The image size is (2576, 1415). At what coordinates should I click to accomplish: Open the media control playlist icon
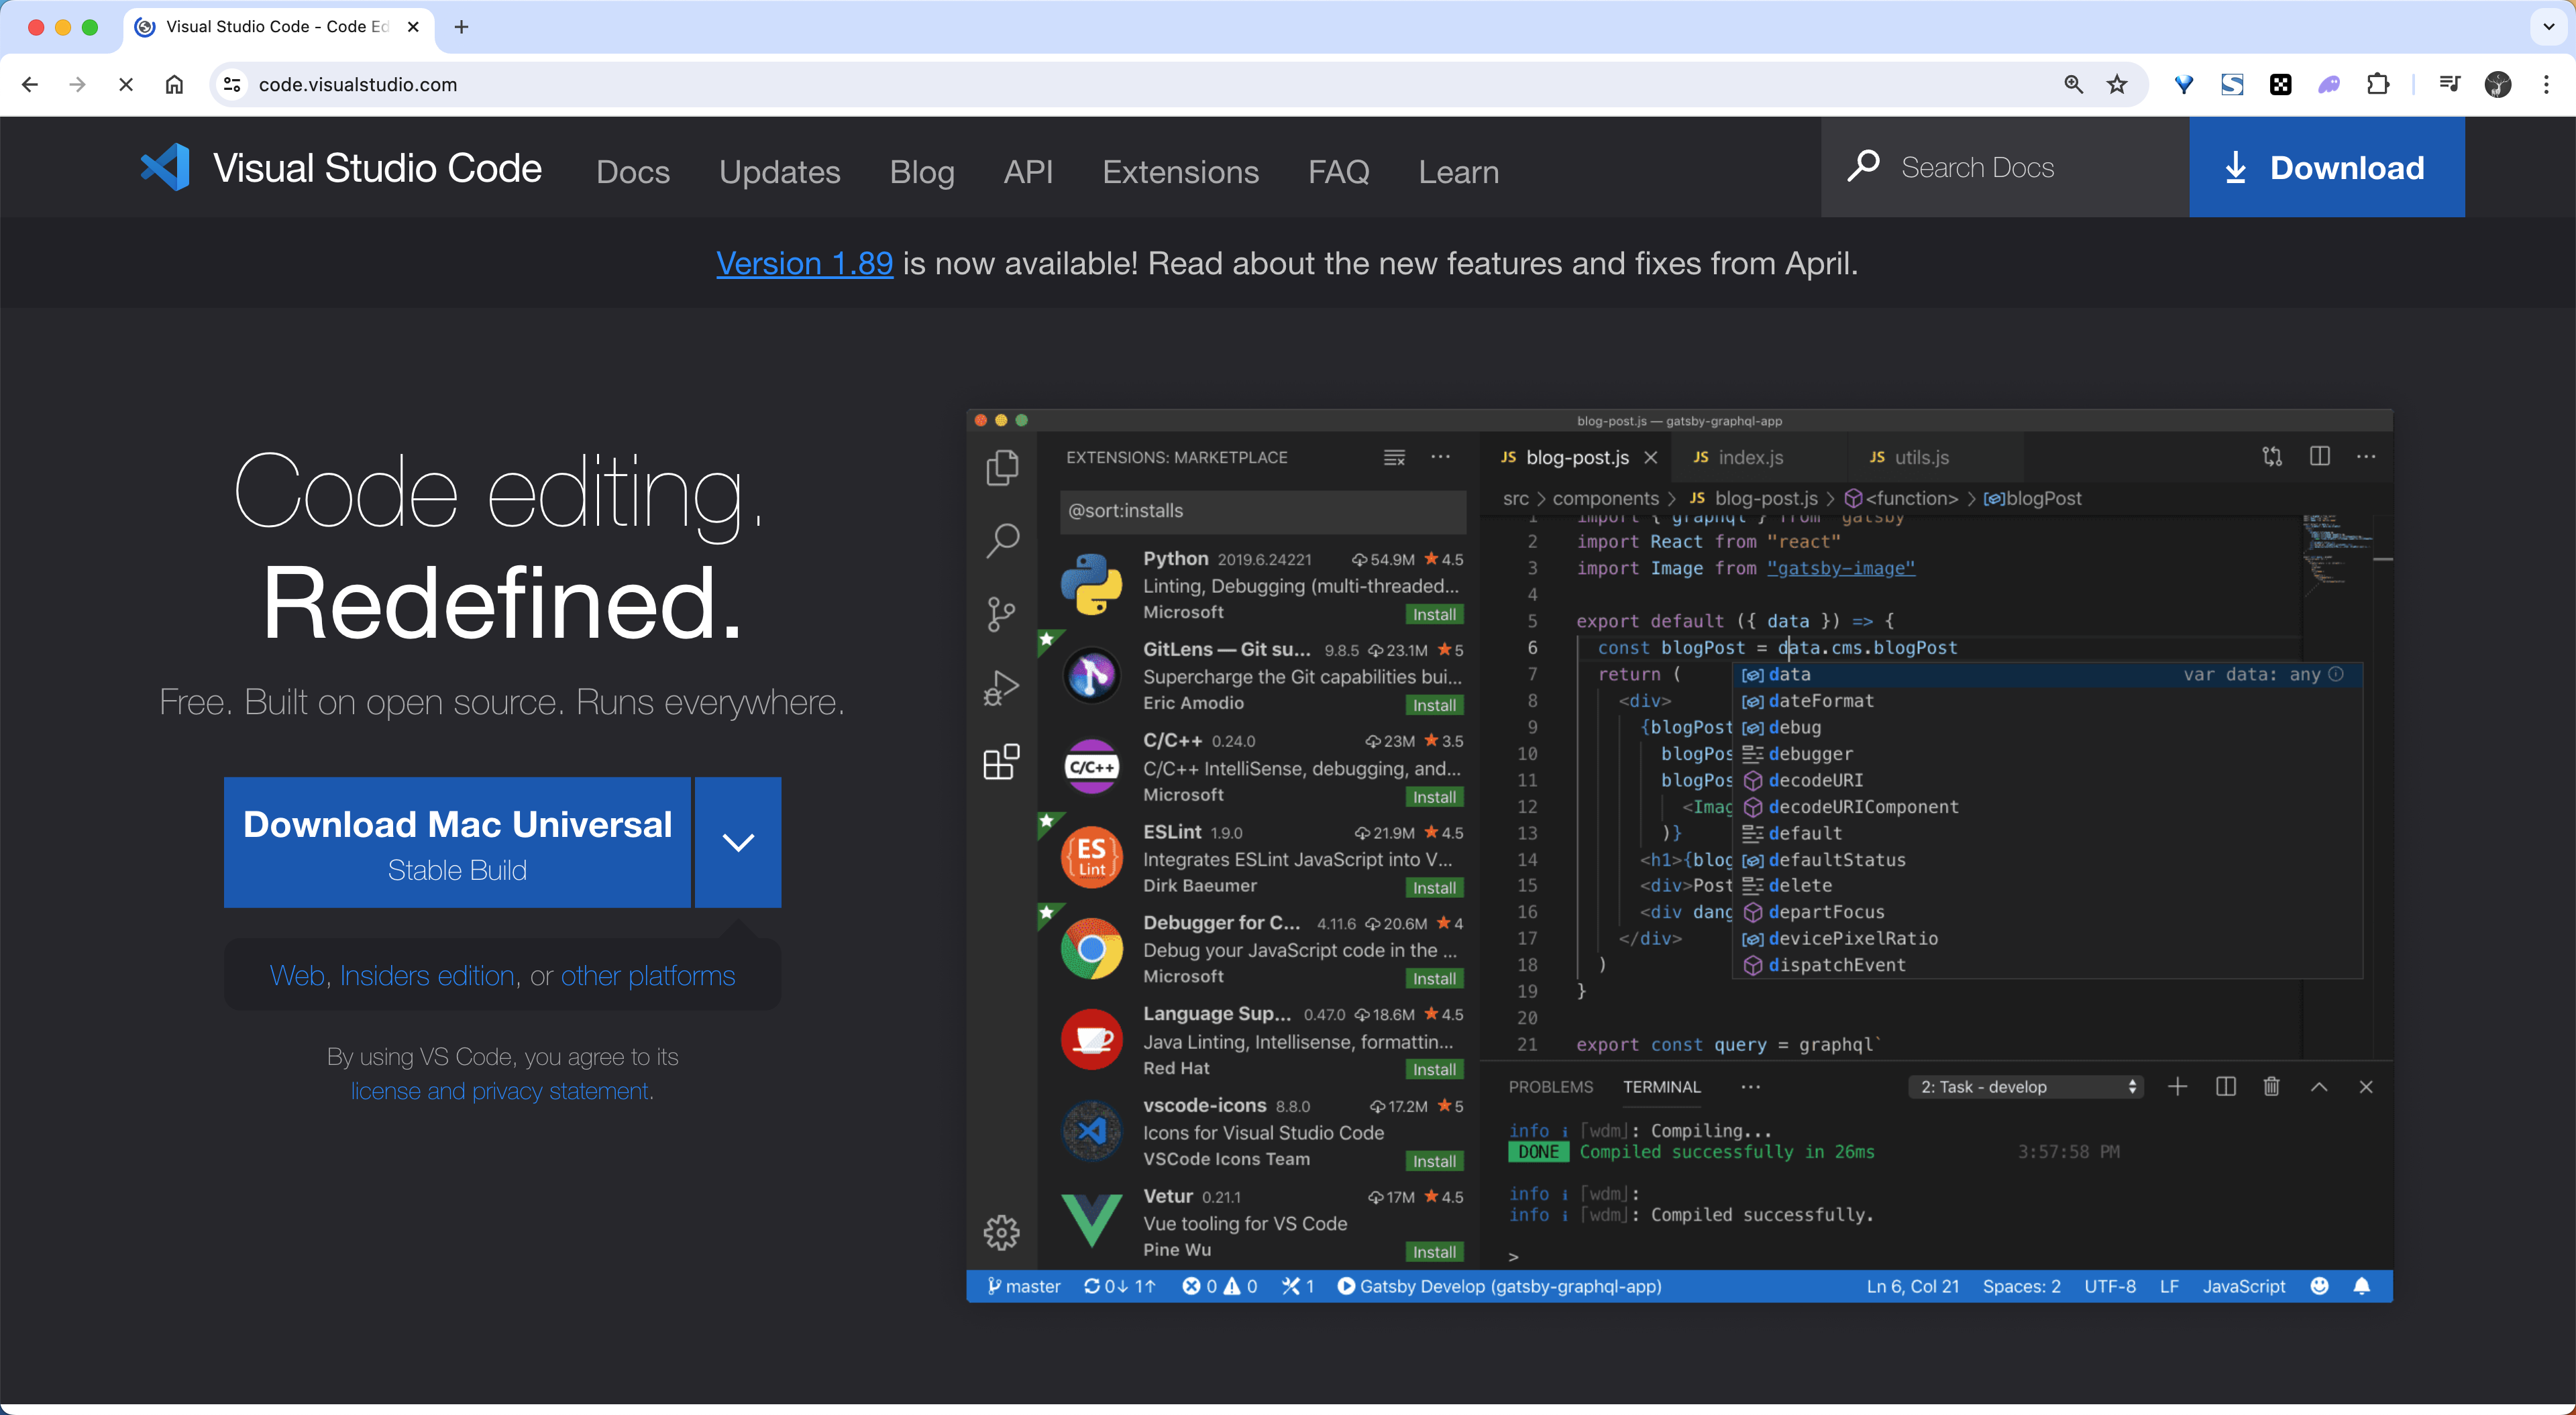[x=2449, y=85]
